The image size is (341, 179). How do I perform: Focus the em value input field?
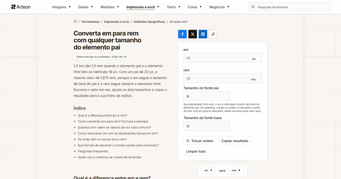(223, 58)
